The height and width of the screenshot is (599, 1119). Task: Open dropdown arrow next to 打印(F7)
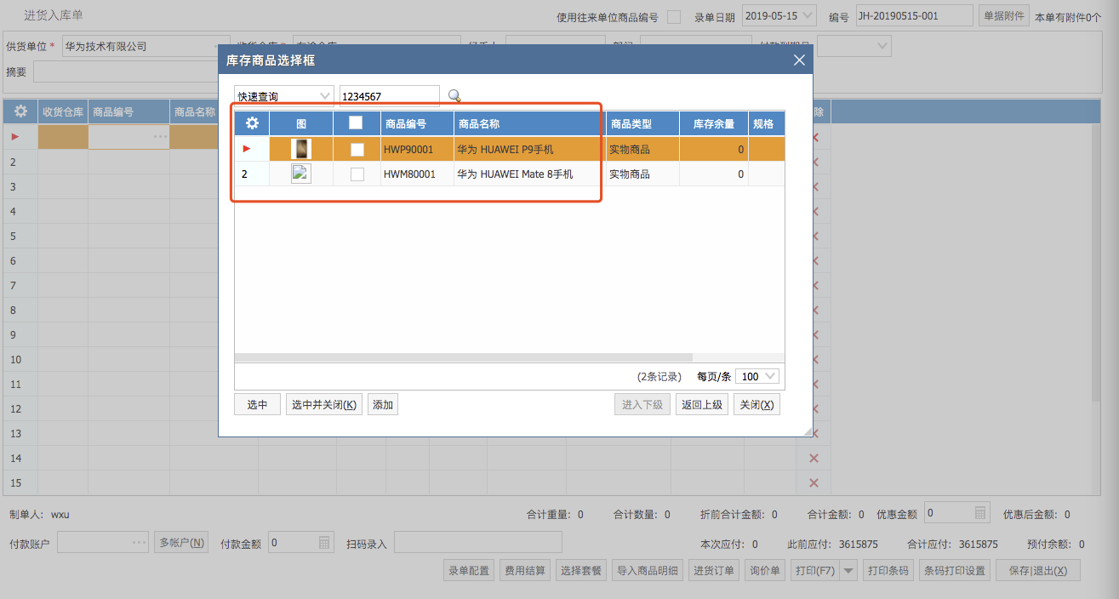(x=848, y=571)
